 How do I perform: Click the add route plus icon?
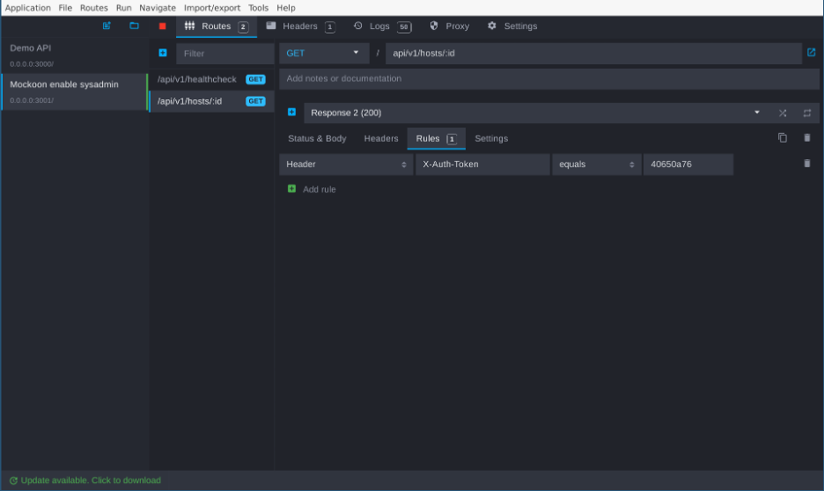[162, 53]
